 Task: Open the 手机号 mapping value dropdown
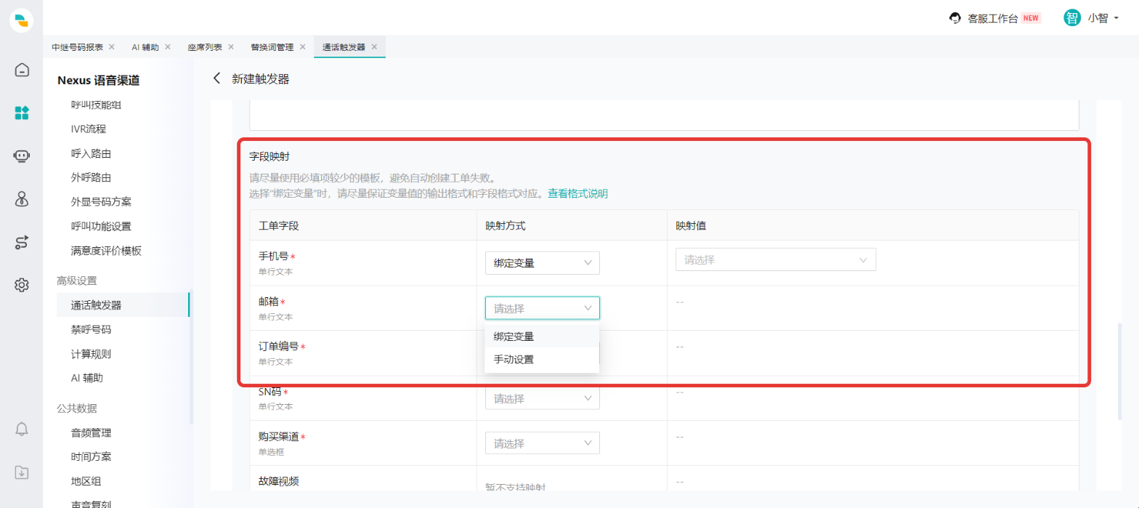point(776,259)
